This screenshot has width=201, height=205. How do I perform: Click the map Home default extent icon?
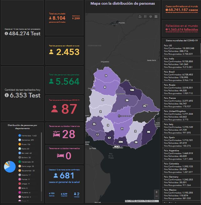pos(140,17)
